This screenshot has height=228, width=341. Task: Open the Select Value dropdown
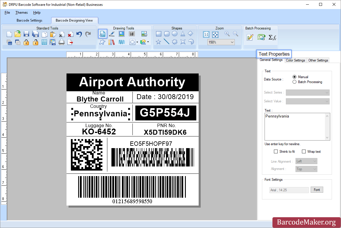[x=307, y=101]
